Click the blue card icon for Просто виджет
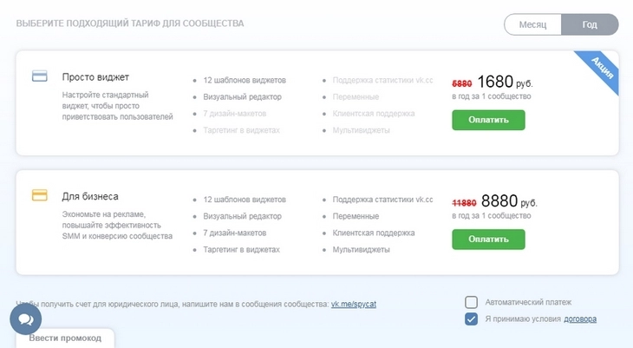 40,76
